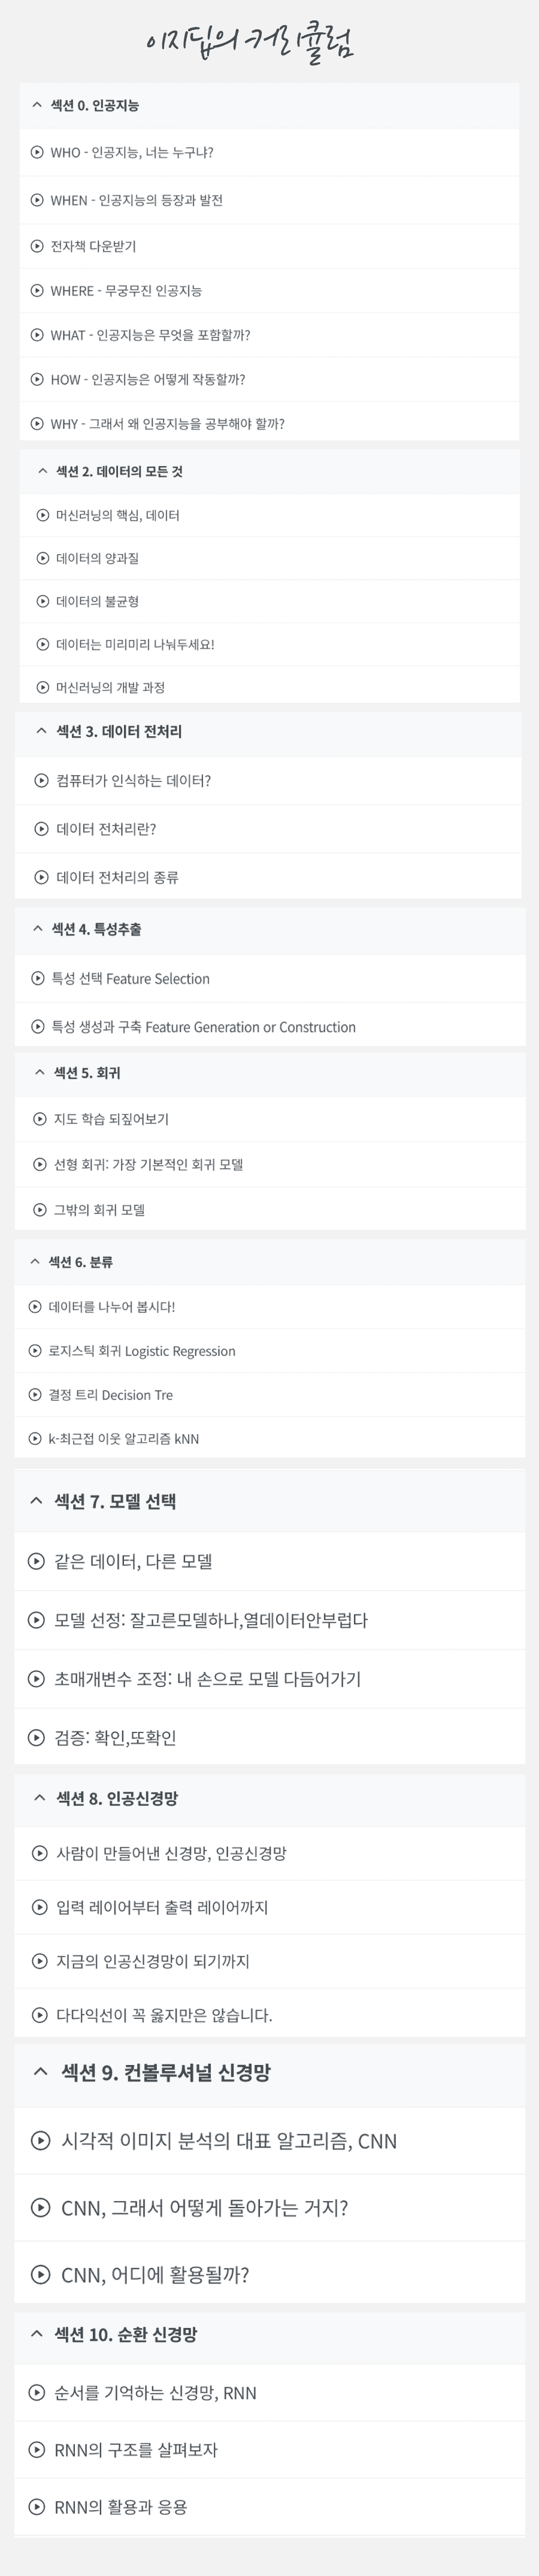Click play icon beside '데이터의 불균형'
539x2576 pixels.
tap(43, 601)
